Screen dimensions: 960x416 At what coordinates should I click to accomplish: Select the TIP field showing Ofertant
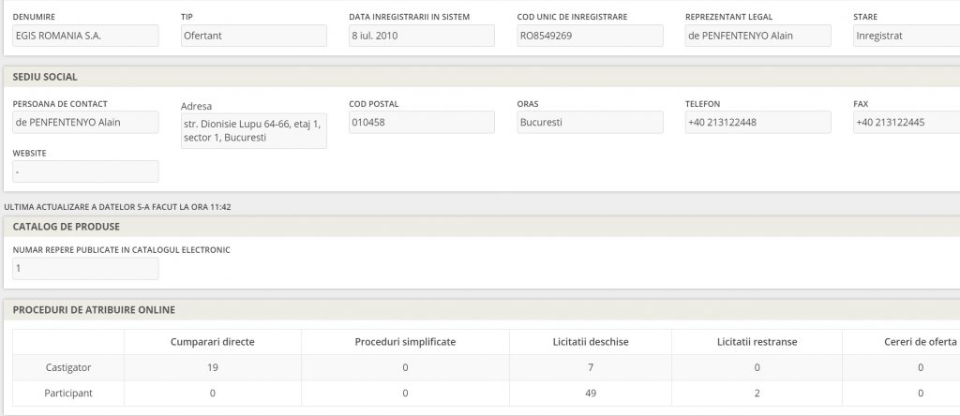click(253, 36)
